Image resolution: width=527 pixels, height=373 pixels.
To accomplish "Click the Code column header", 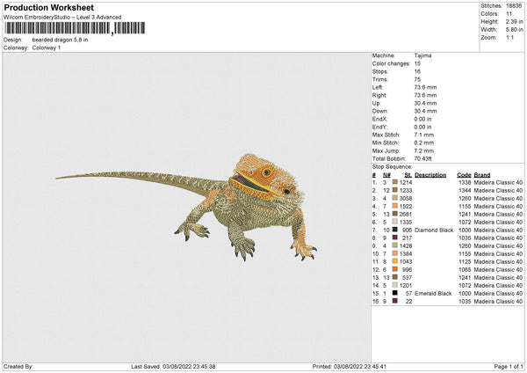I will [465, 174].
